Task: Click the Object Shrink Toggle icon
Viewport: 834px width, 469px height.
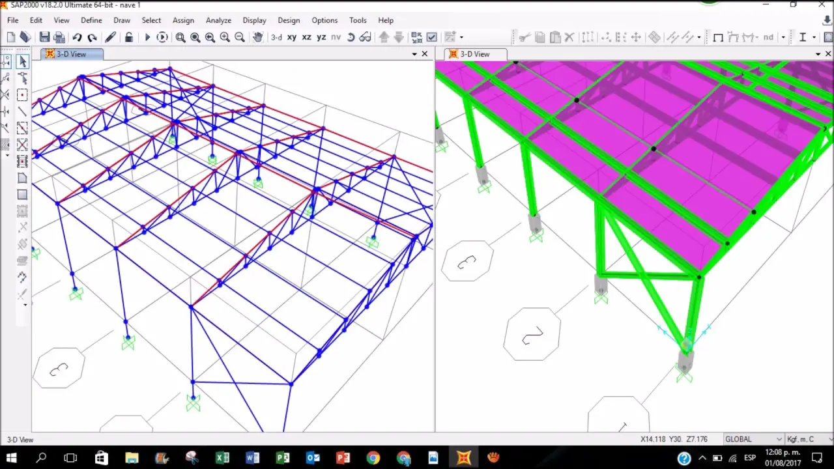Action: [x=416, y=37]
